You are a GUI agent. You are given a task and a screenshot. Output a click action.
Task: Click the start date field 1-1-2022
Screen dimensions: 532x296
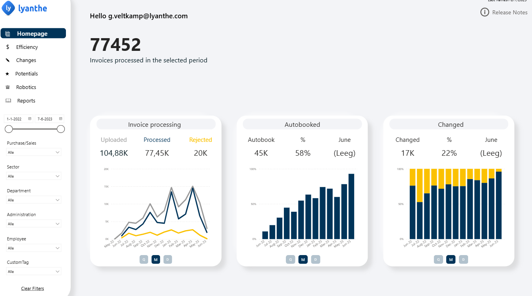click(x=19, y=119)
